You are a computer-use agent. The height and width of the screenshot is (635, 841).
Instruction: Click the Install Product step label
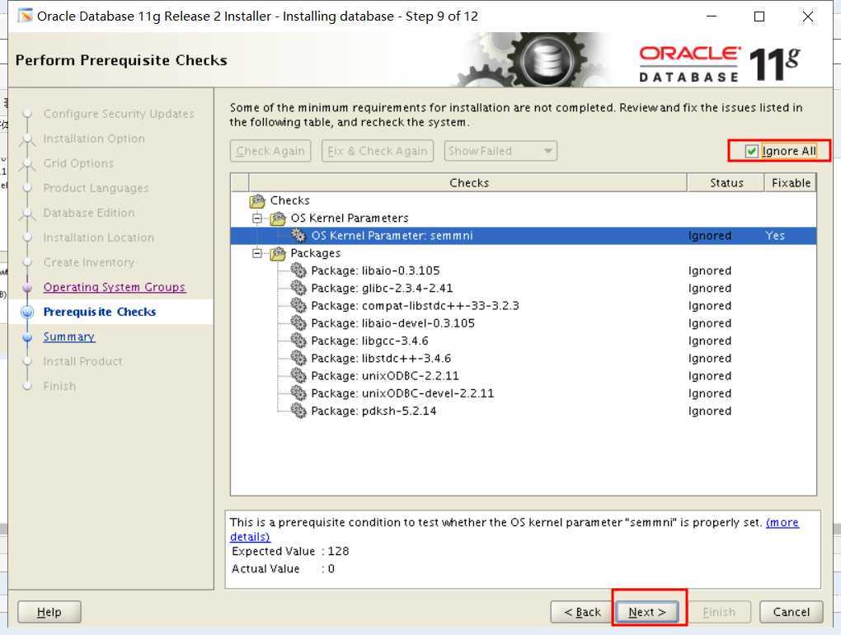(x=82, y=361)
